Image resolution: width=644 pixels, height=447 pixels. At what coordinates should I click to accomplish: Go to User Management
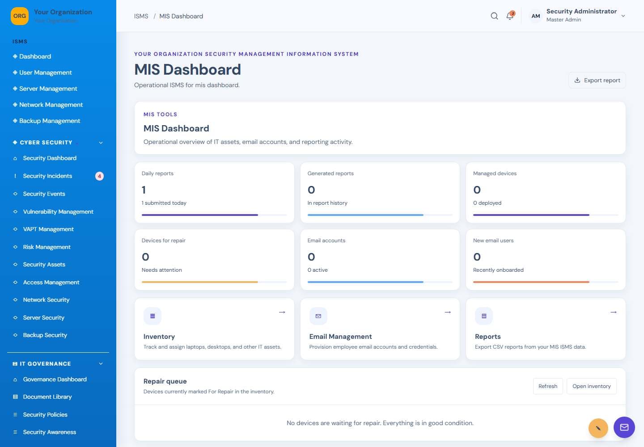click(x=58, y=72)
